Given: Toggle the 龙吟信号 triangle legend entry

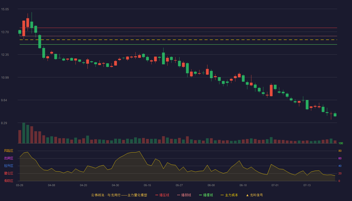Looking at the screenshot, I should coord(254,195).
